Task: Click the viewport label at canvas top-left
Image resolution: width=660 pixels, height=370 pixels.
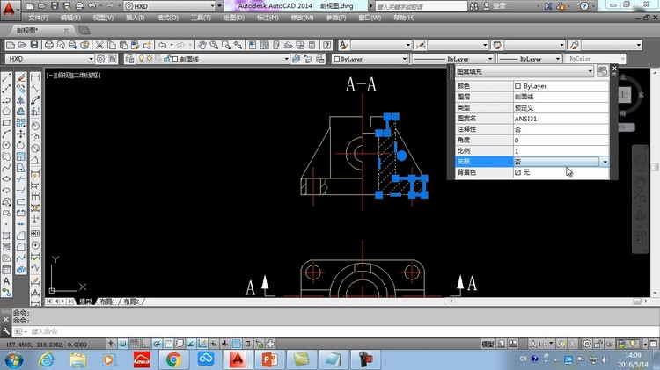Action: tap(74, 76)
